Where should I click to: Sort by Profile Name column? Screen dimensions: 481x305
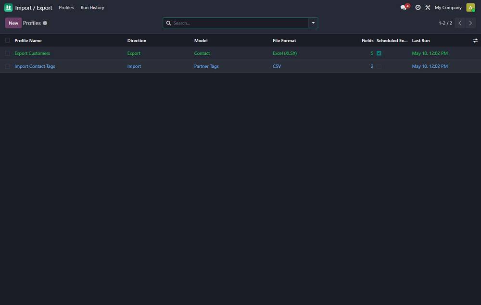[x=28, y=40]
